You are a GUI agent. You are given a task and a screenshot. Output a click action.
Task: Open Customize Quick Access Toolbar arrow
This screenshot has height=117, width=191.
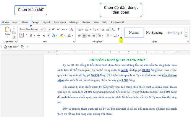pos(28,47)
